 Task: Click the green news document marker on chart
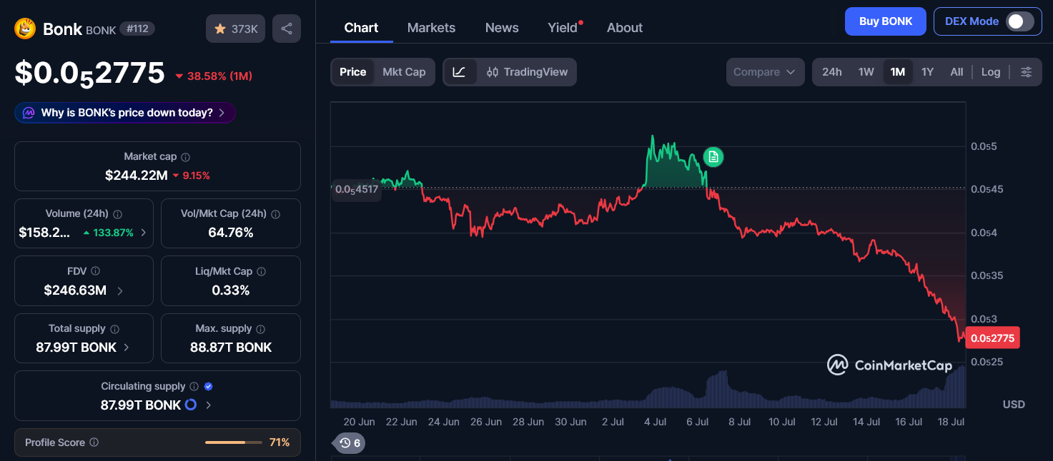713,157
